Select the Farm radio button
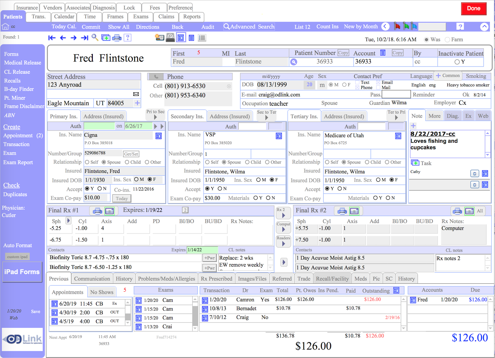The height and width of the screenshot is (358, 495). [447, 40]
